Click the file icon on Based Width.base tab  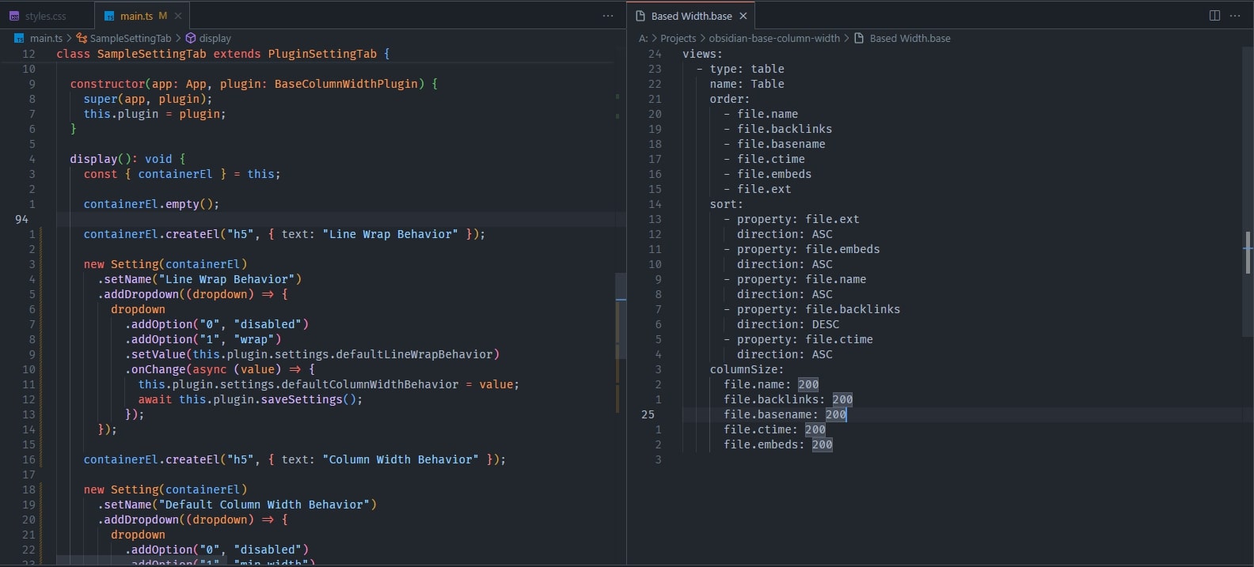(x=640, y=16)
